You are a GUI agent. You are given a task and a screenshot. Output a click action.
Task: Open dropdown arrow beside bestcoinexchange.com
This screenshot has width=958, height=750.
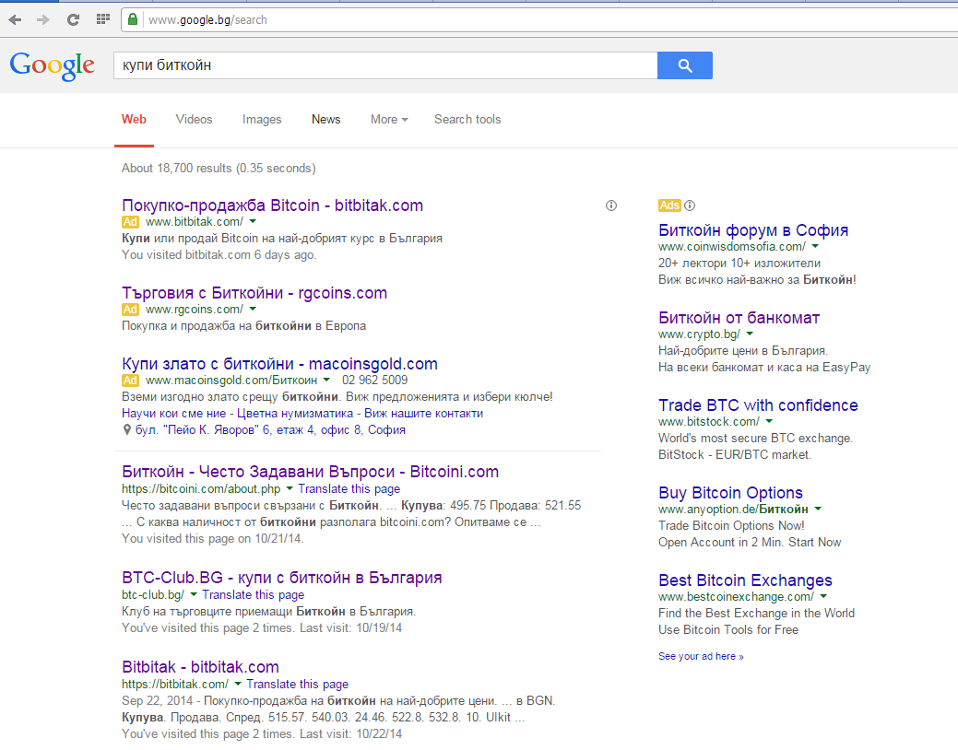click(x=823, y=597)
